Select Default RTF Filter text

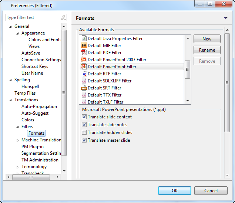(x=104, y=74)
